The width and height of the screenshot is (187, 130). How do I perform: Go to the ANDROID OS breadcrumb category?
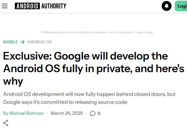(40, 42)
